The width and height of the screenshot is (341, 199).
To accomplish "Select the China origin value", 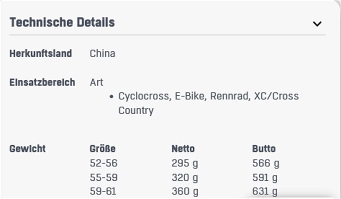I will pos(102,54).
